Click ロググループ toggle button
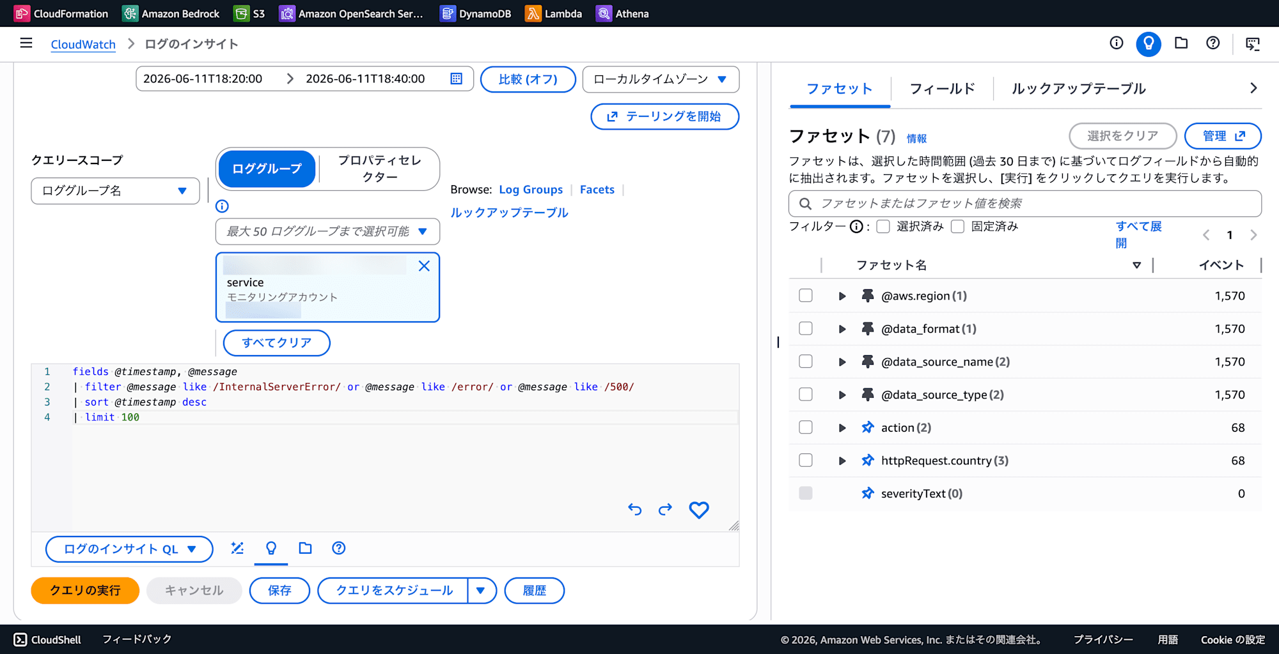Screen dimensions: 1279x654 [x=267, y=169]
